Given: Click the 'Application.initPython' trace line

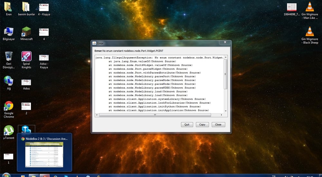Looking at the screenshot, I should 155,107.
